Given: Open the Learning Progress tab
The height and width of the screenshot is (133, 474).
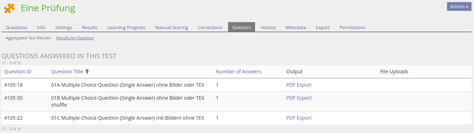Looking at the screenshot, I should coord(126,27).
